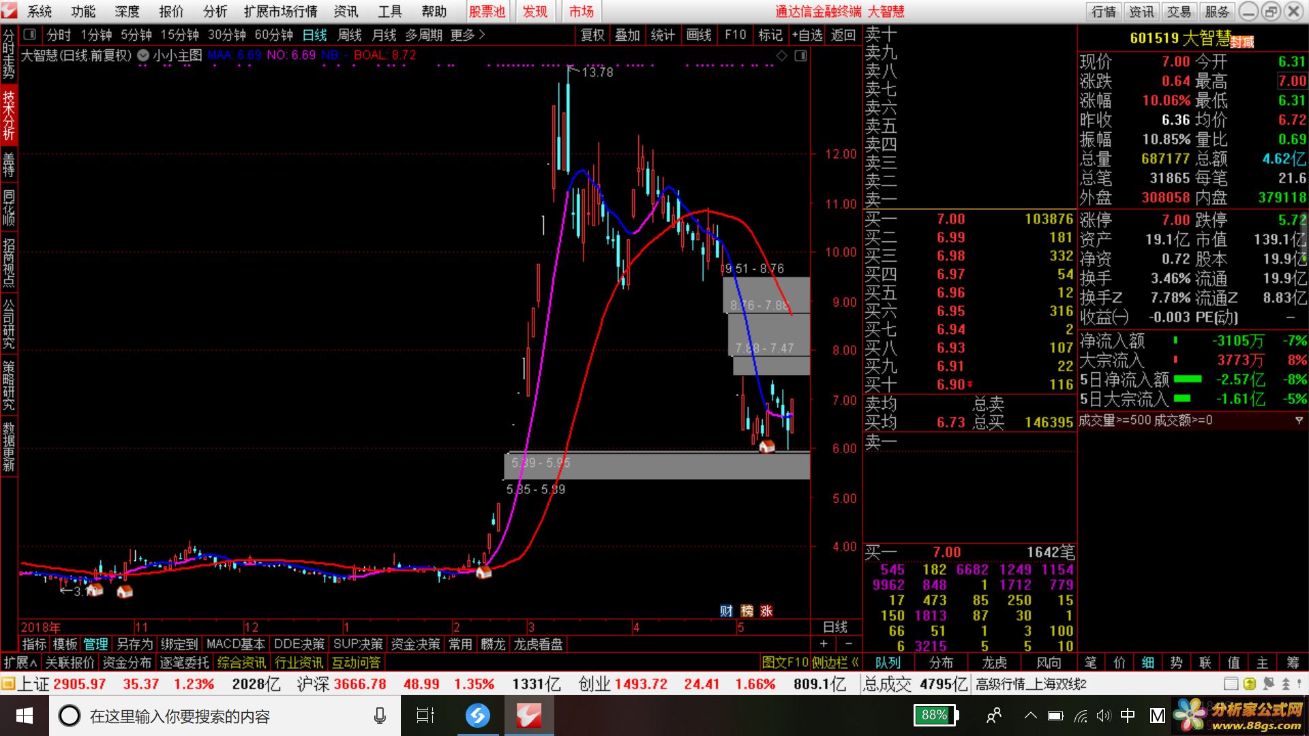Open the 指标 indicator tab
The height and width of the screenshot is (736, 1309).
click(34, 644)
